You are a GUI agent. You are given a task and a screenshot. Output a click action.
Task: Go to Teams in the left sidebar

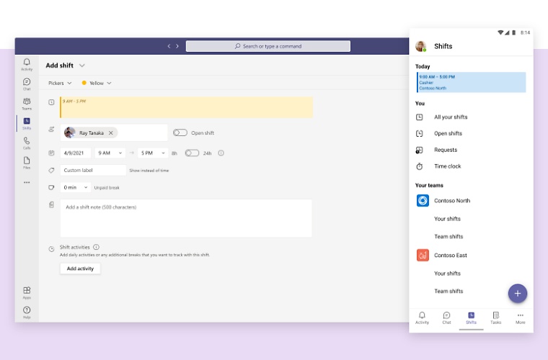coord(27,103)
